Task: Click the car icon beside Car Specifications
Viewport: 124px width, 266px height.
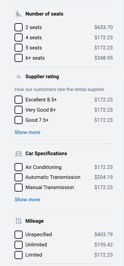Action: click(x=19, y=154)
